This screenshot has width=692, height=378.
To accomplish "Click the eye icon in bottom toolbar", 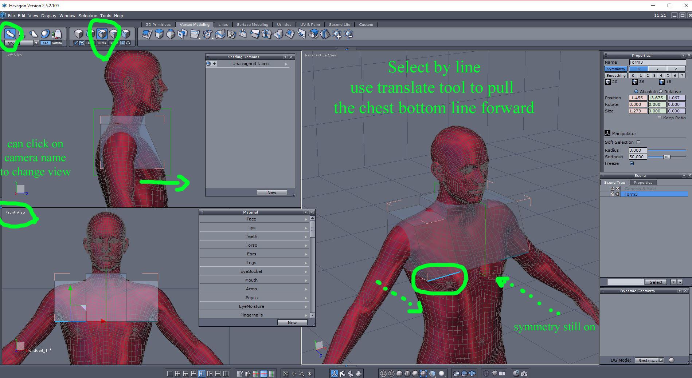I will pos(310,374).
